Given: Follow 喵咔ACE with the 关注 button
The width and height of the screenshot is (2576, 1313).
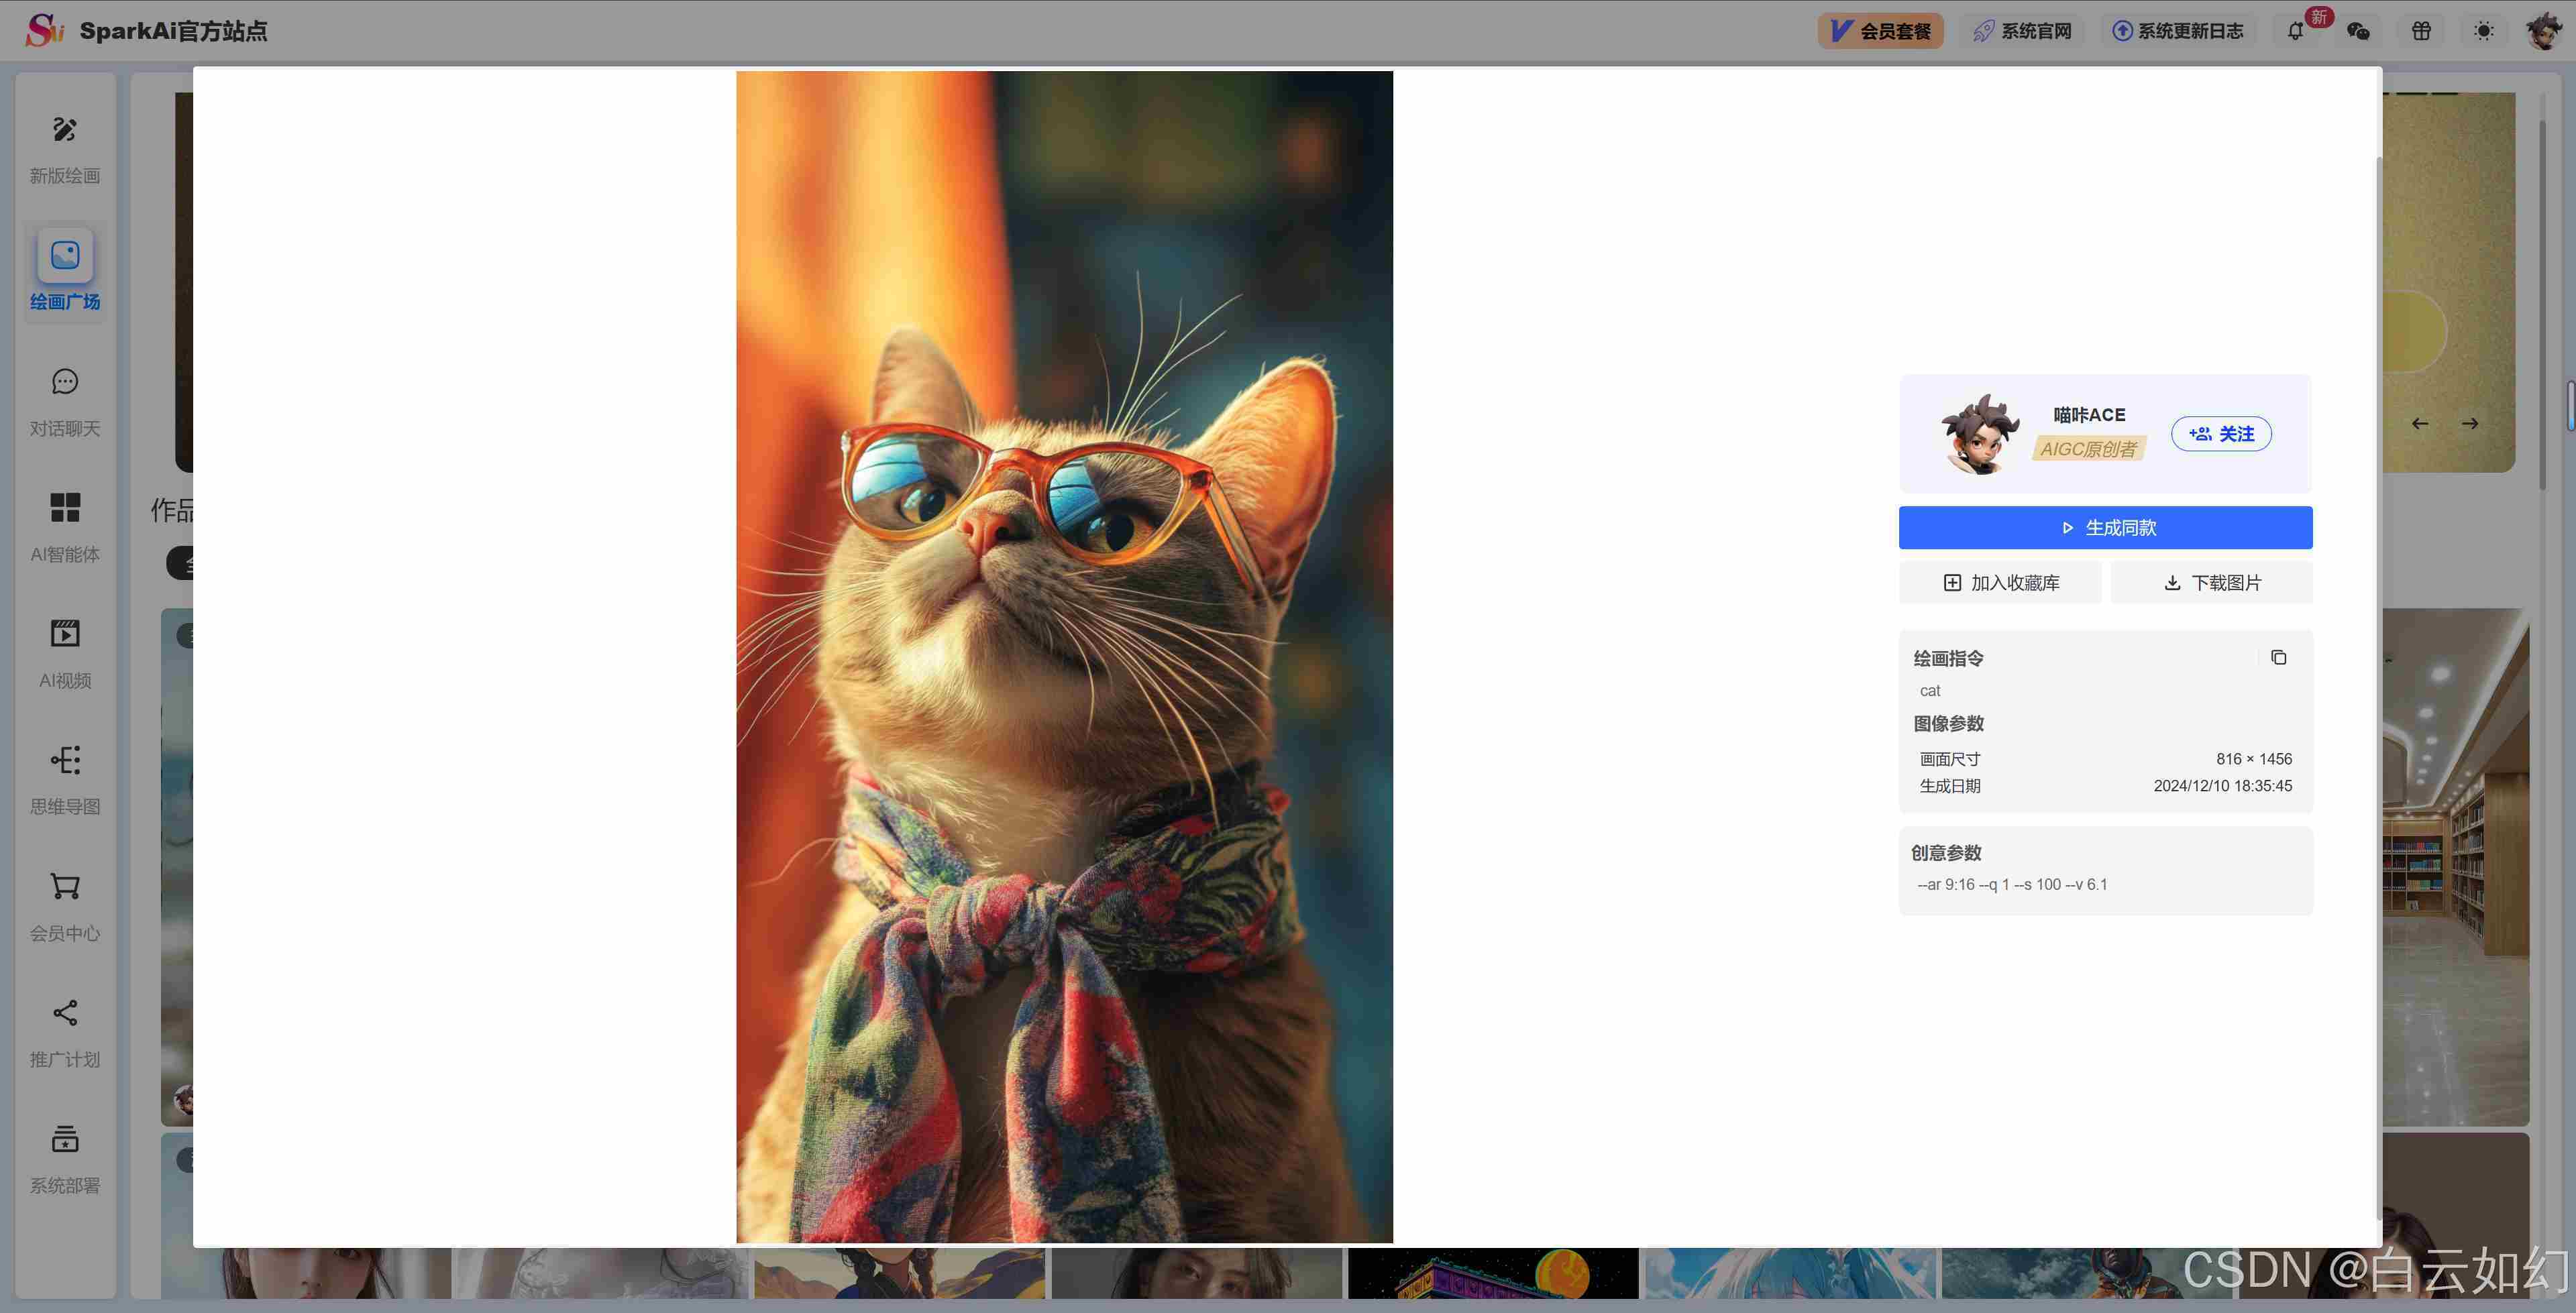Looking at the screenshot, I should tap(2221, 434).
